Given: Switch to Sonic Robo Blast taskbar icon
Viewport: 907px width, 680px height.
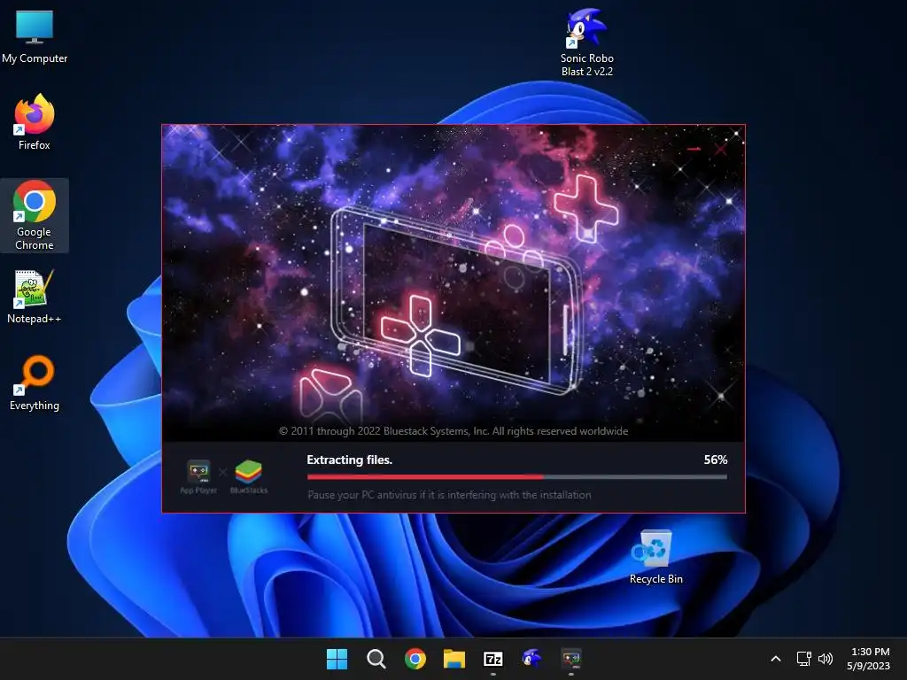Looking at the screenshot, I should click(531, 659).
